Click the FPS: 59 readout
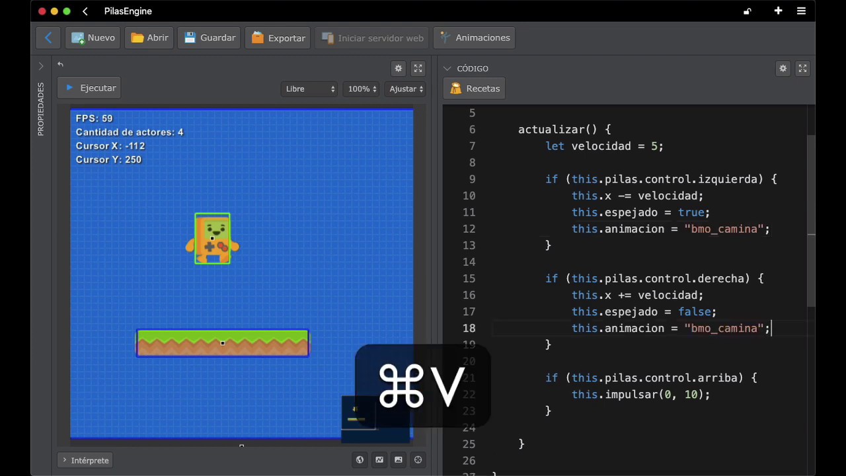This screenshot has height=476, width=846. pyautogui.click(x=94, y=118)
